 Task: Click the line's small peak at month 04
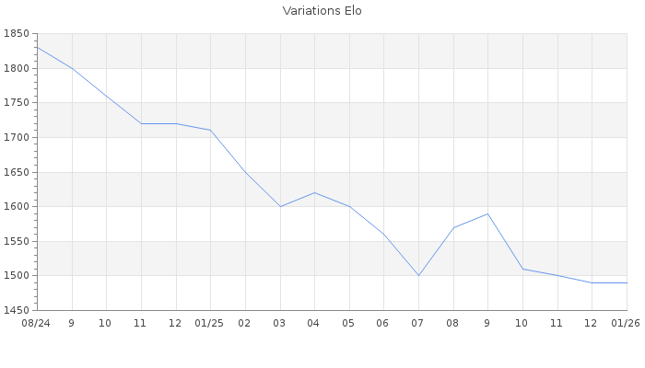314,192
